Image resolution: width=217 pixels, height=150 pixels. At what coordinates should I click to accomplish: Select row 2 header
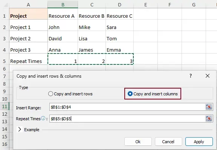5,25
